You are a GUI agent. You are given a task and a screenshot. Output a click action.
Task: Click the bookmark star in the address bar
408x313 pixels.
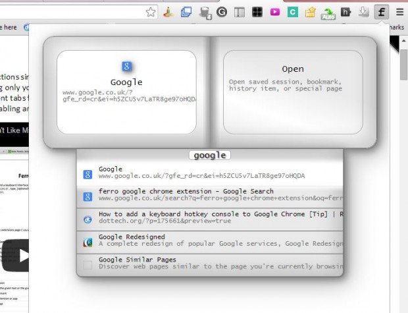click(x=151, y=12)
